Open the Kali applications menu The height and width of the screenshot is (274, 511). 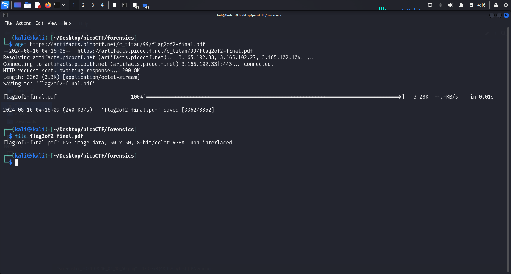pyautogui.click(x=5, y=5)
